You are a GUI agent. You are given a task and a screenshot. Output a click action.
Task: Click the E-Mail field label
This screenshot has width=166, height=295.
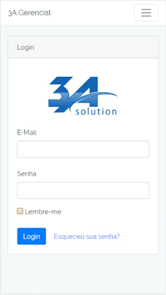pos(27,133)
